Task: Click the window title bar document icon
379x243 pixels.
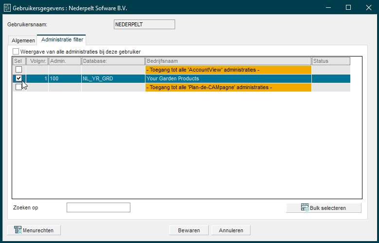Action: (x=7, y=8)
